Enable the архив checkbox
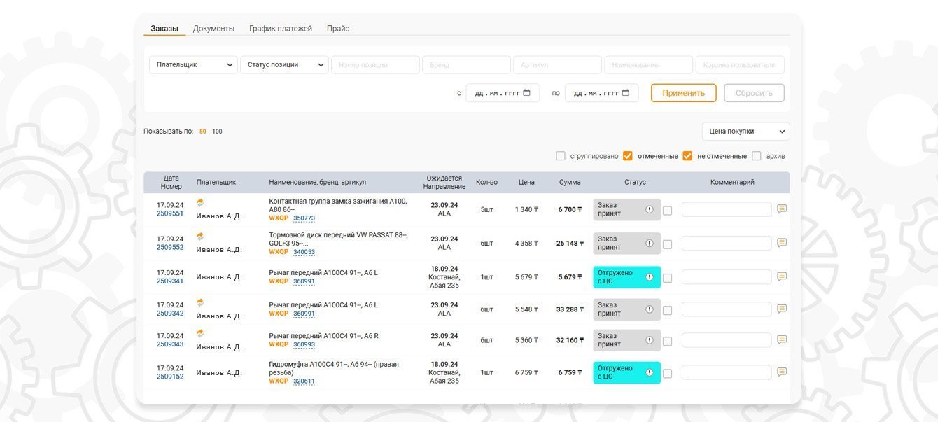The image size is (938, 422). [x=756, y=156]
